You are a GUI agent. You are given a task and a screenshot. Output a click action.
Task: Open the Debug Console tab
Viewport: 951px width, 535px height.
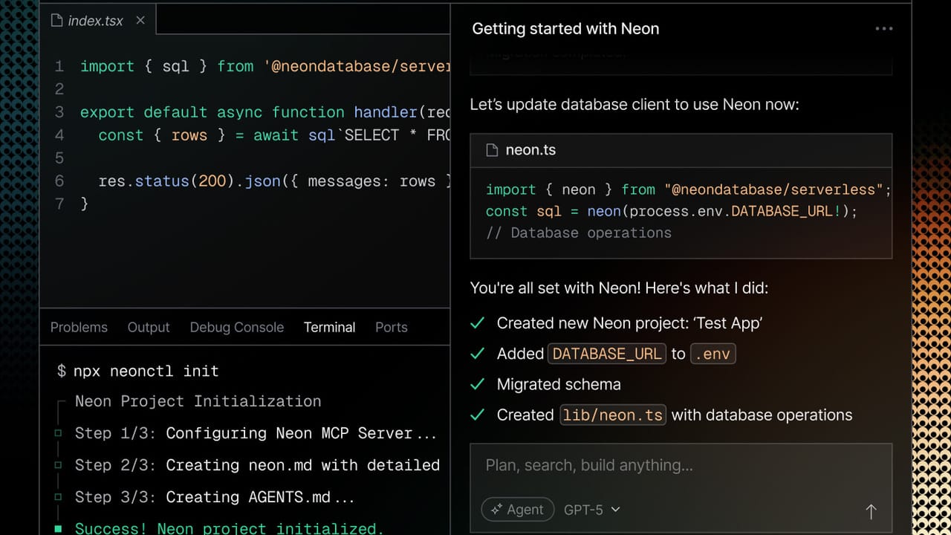(x=237, y=328)
